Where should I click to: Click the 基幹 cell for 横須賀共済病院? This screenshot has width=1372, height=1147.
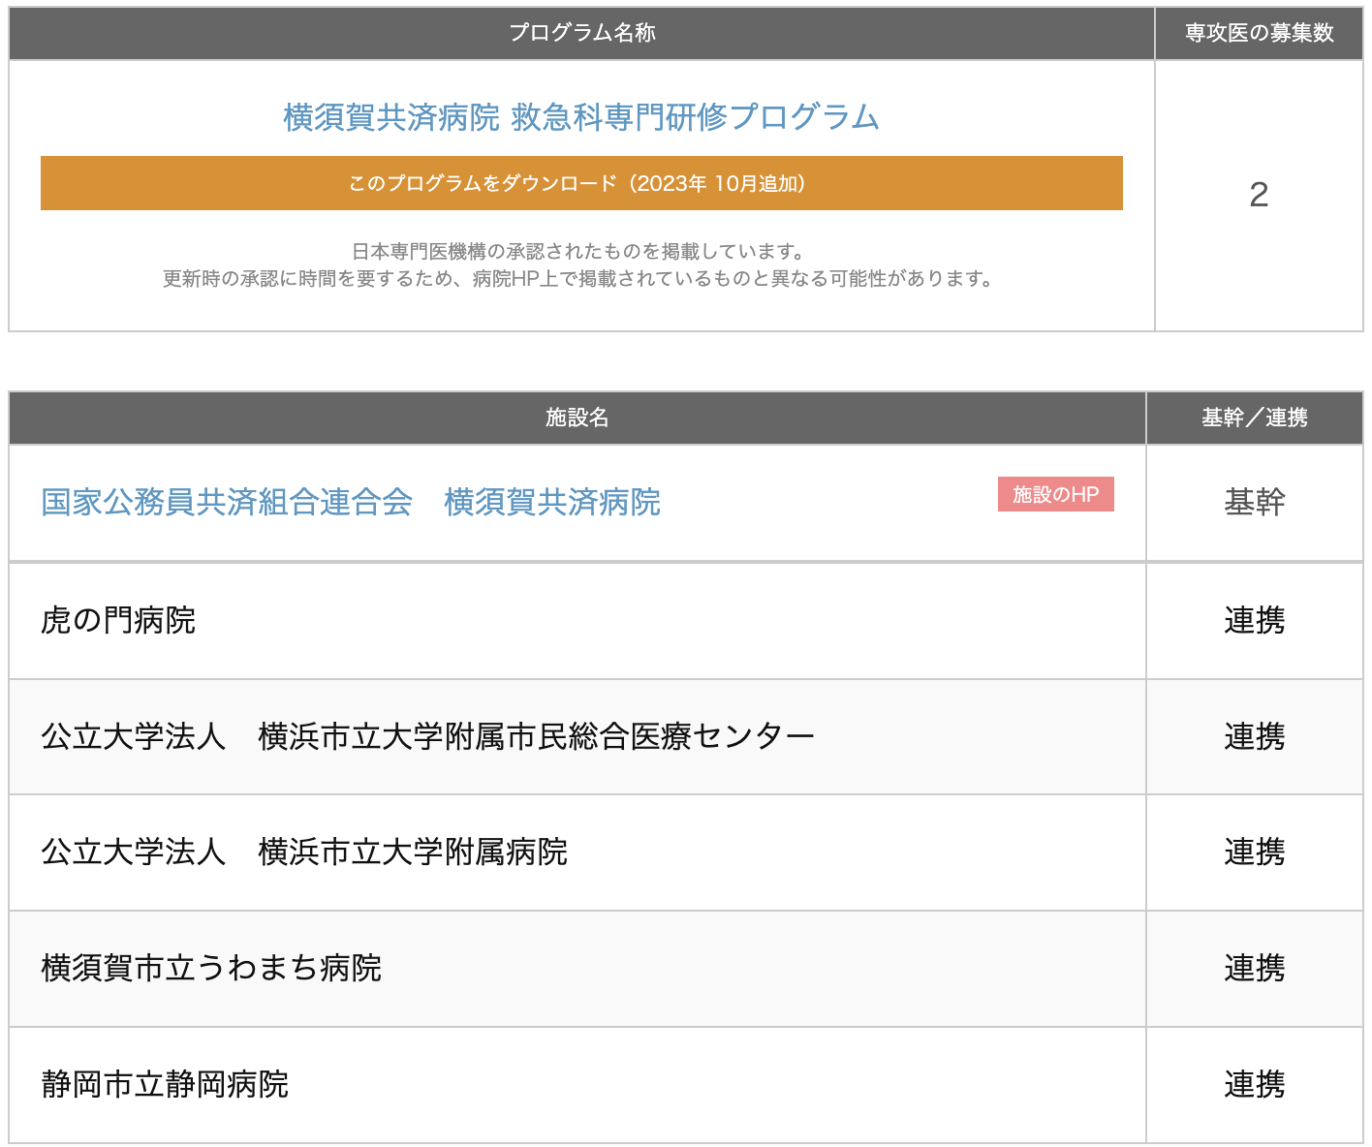[x=1255, y=503]
